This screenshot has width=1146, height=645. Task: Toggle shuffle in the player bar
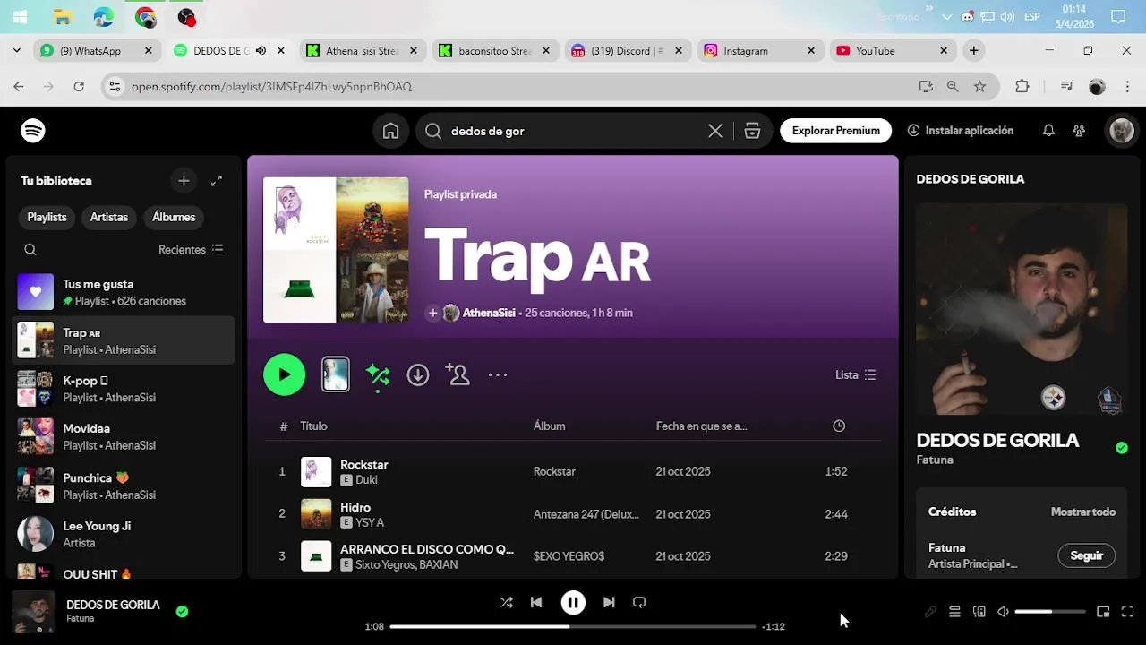[x=507, y=603]
